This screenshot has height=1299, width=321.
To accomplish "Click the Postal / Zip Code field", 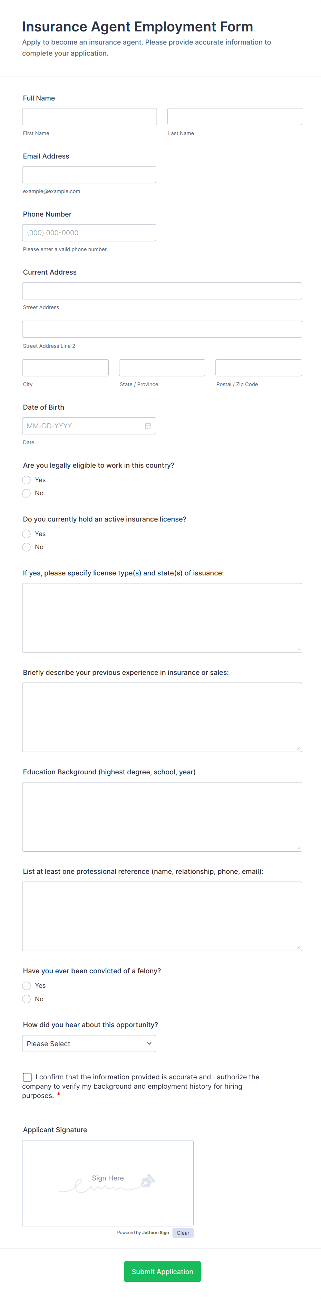I will click(259, 367).
